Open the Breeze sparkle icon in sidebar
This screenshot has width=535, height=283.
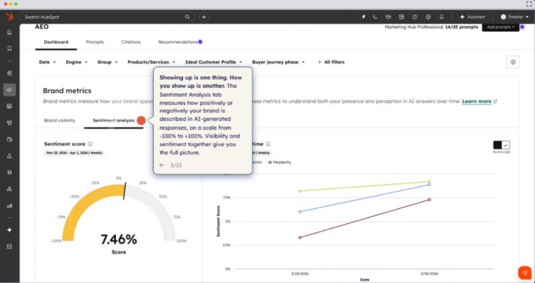[x=10, y=230]
